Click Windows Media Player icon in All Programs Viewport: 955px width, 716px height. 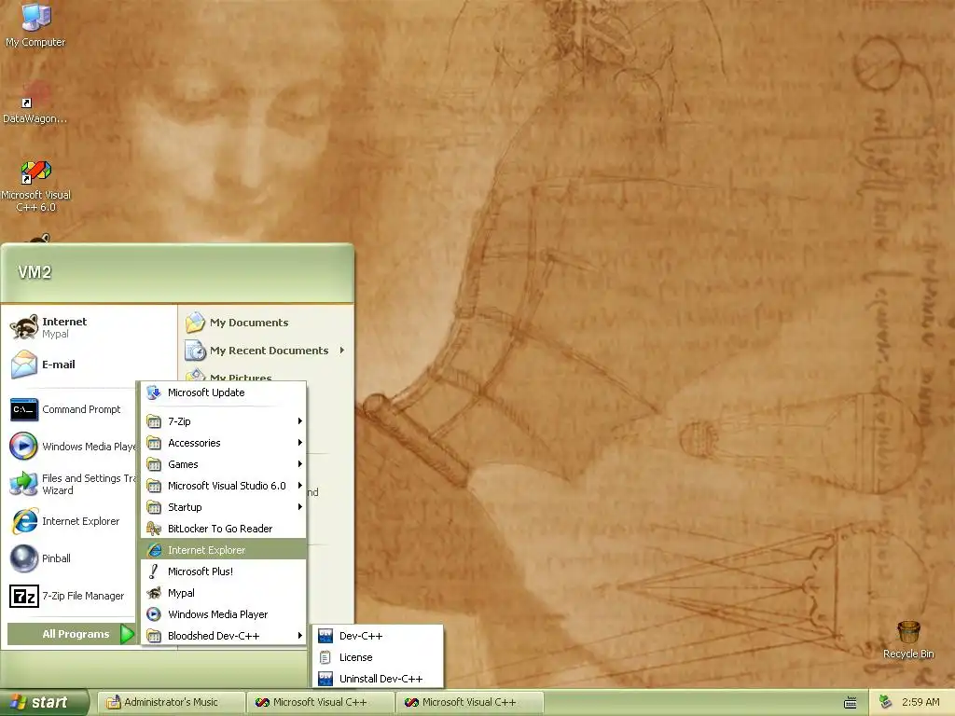pos(154,614)
